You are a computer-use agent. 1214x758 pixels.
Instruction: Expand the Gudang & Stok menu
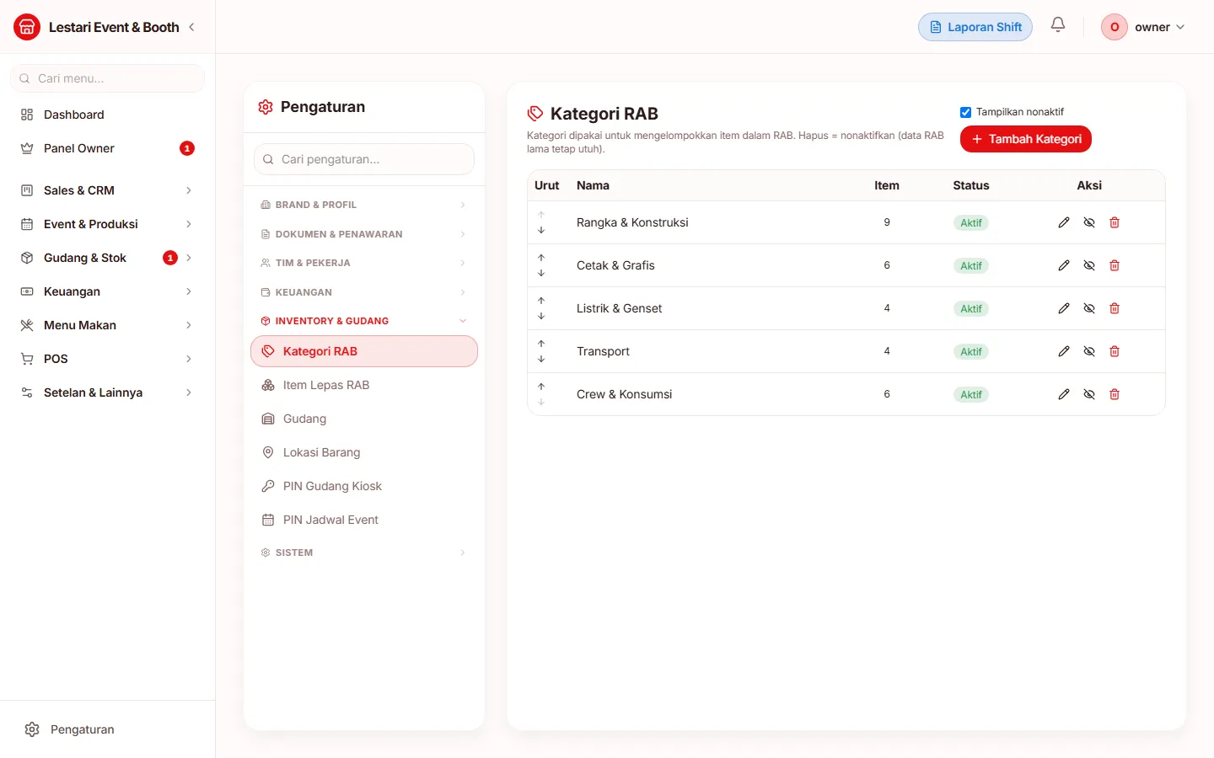point(107,258)
